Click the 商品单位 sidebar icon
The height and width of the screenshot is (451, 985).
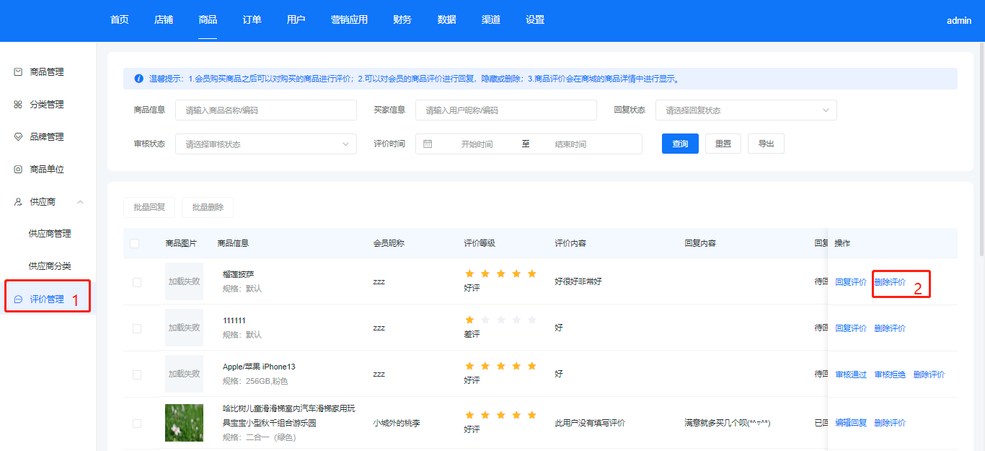coord(19,170)
